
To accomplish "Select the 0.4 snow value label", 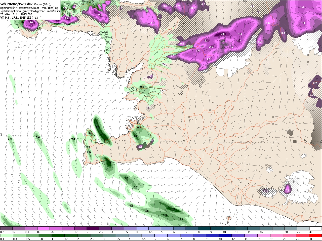I will click(x=284, y=33).
